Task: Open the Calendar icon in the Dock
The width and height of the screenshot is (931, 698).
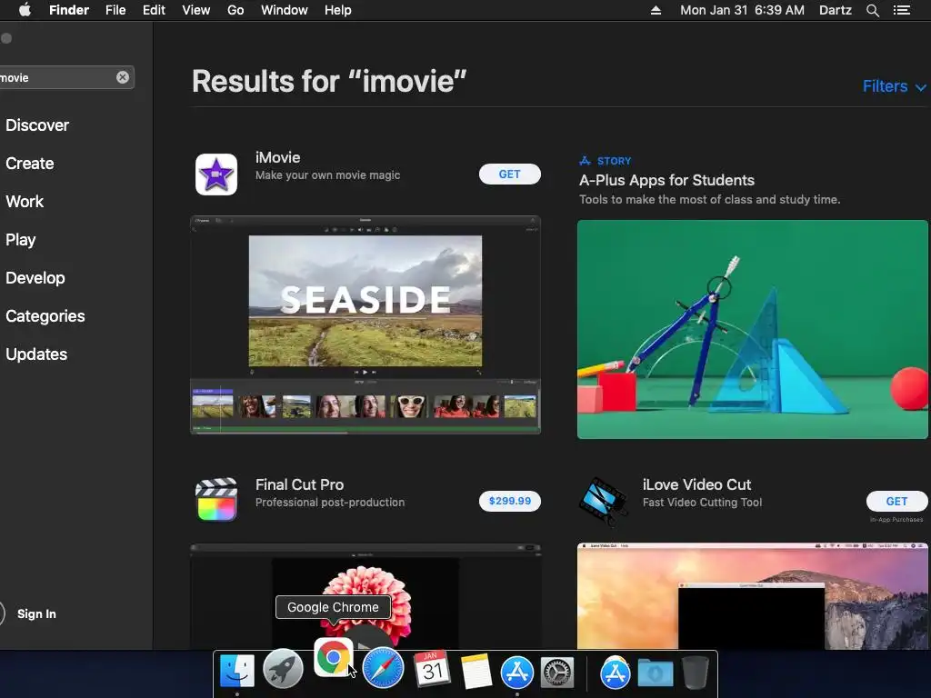Action: pos(432,669)
